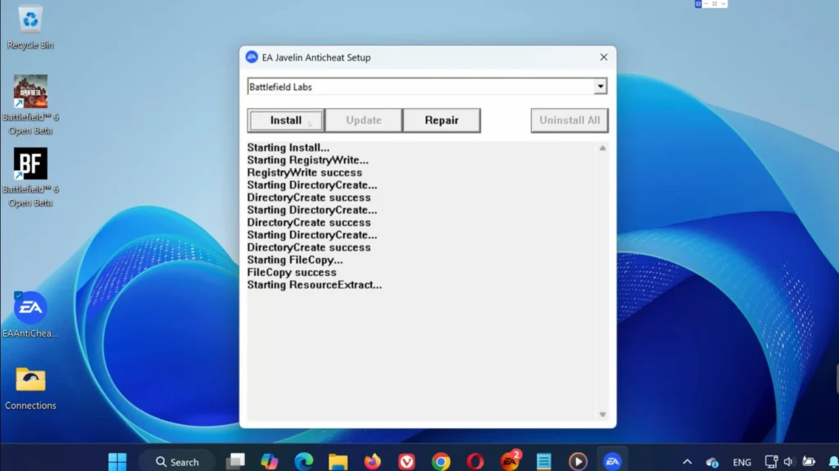Open the Connections folder on desktop

[x=30, y=380]
